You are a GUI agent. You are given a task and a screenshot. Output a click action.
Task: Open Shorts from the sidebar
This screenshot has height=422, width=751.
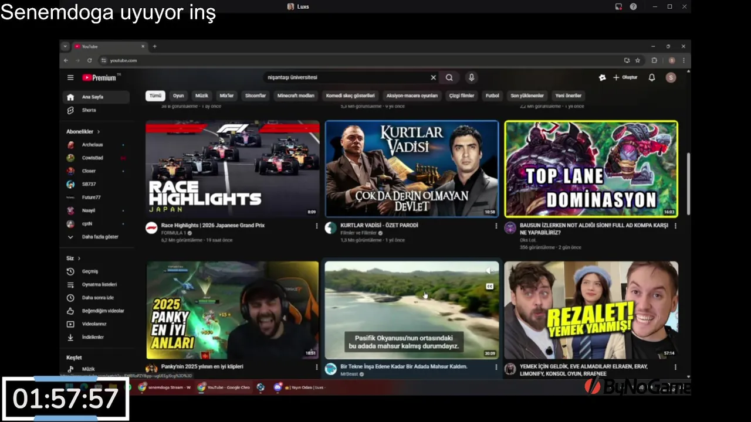pos(96,110)
